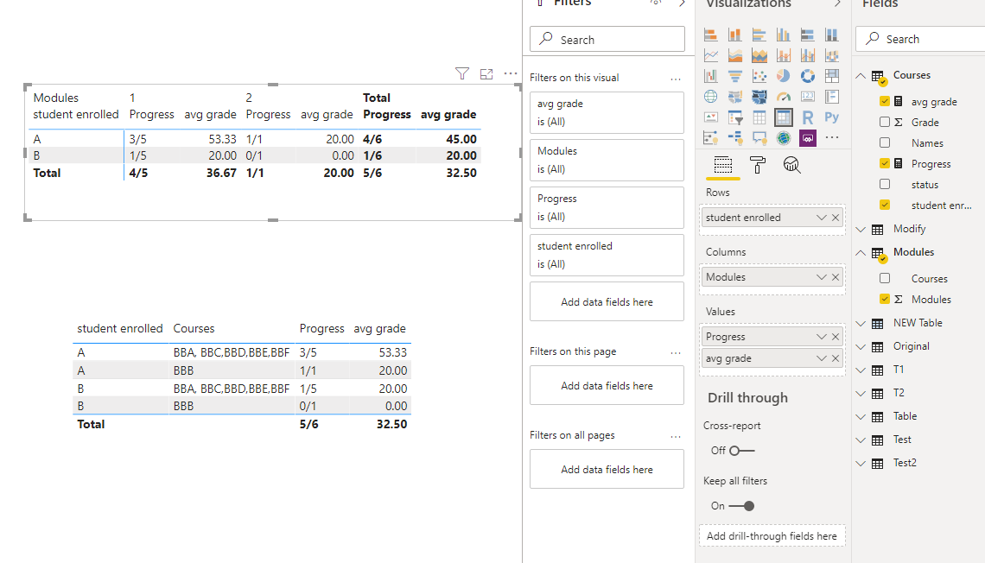Image resolution: width=985 pixels, height=563 pixels.
Task: Expand the Modify table
Action: point(861,229)
